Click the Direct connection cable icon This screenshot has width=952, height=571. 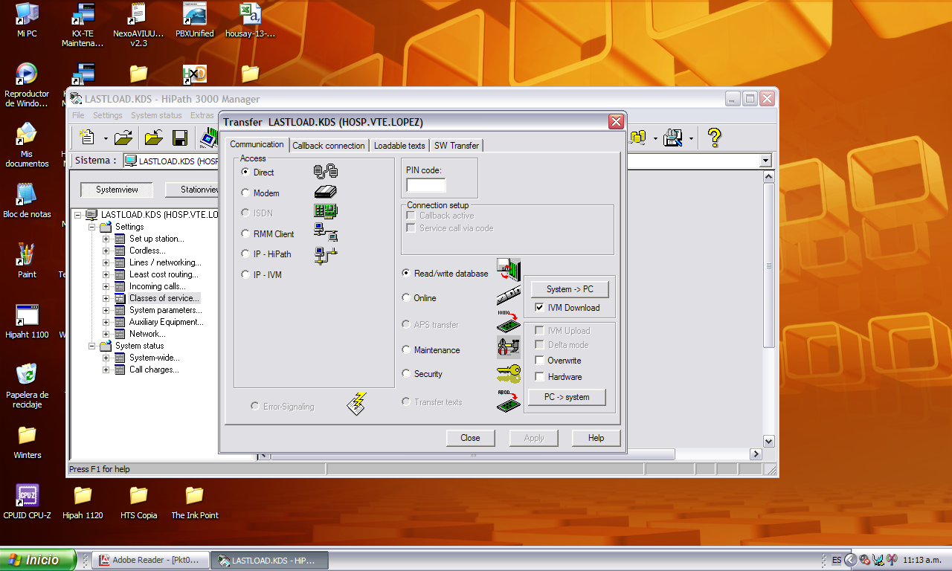click(326, 172)
